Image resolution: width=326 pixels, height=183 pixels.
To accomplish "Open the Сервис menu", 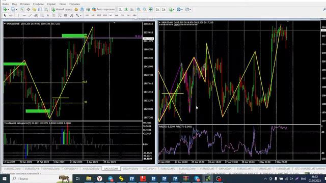I will [x=51, y=4].
